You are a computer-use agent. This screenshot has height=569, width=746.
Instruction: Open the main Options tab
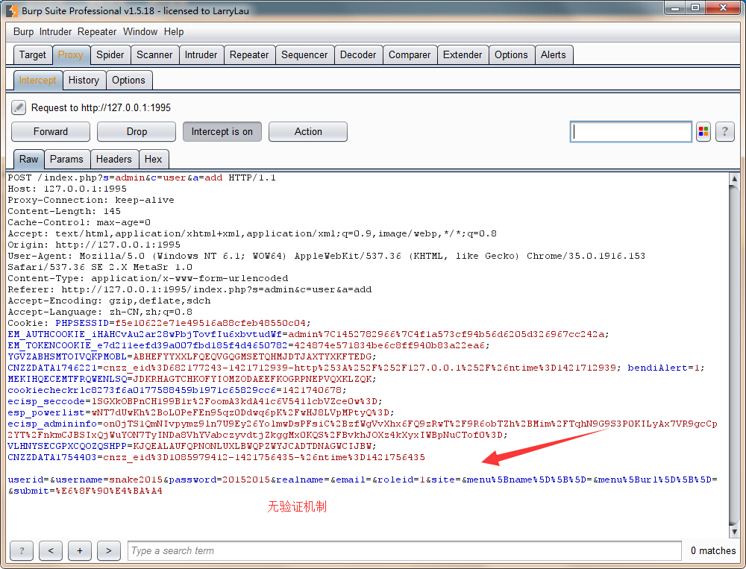[511, 54]
